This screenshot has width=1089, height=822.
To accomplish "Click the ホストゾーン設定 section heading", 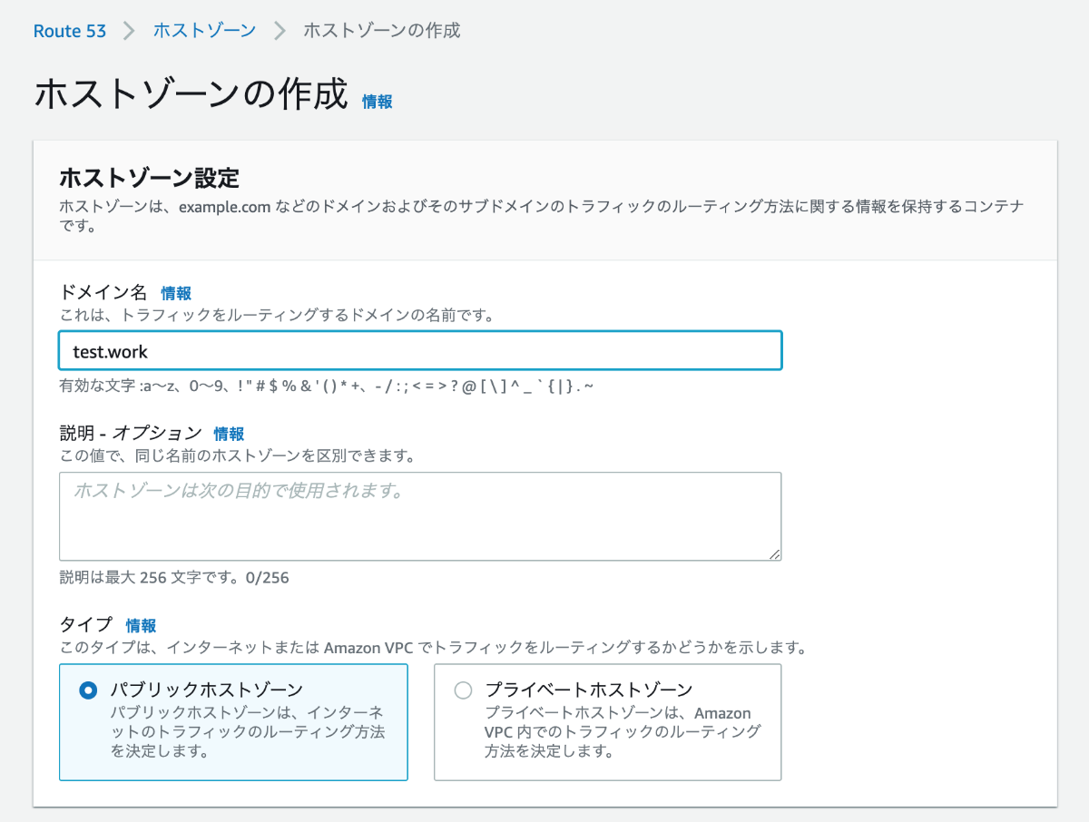I will tap(149, 178).
